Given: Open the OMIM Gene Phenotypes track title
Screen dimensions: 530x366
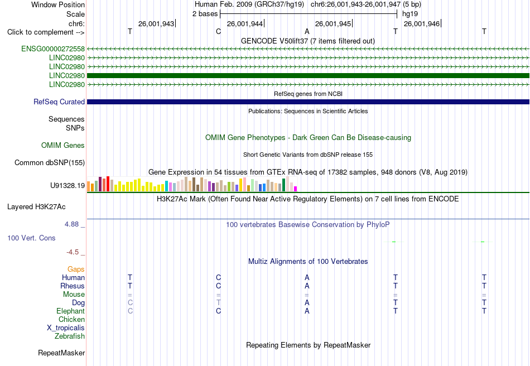Looking at the screenshot, I should pyautogui.click(x=308, y=138).
